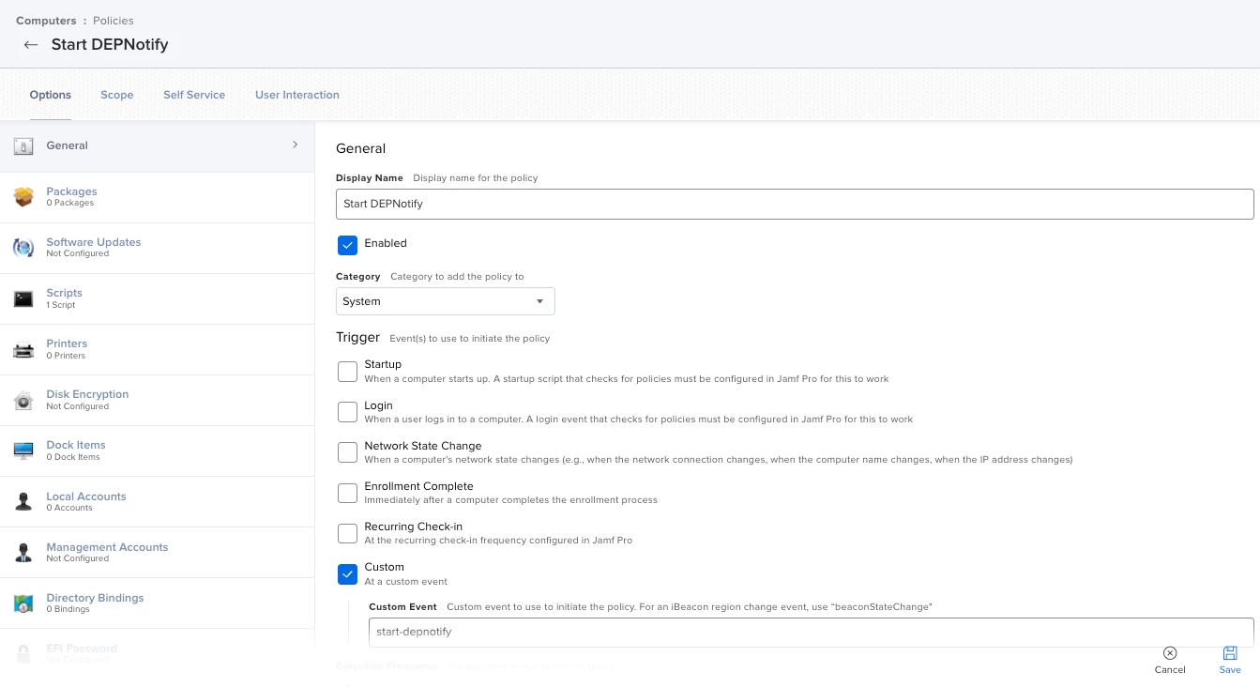Select the Packages sidebar label

pyautogui.click(x=72, y=191)
